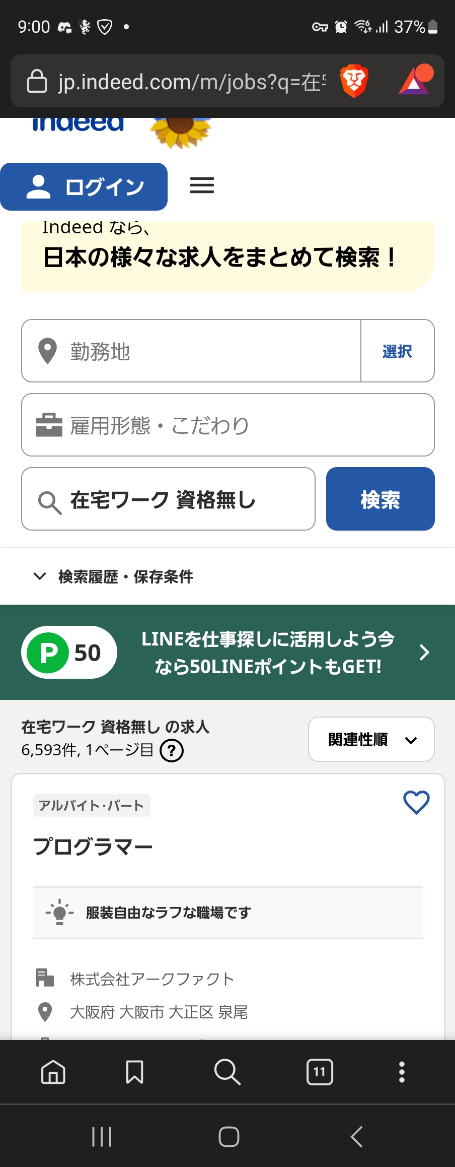The height and width of the screenshot is (1167, 455).
Task: Go to browser home
Action: click(53, 1071)
